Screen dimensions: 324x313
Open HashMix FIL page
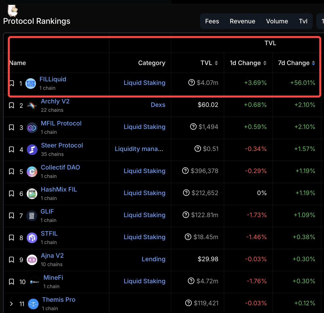pyautogui.click(x=59, y=190)
